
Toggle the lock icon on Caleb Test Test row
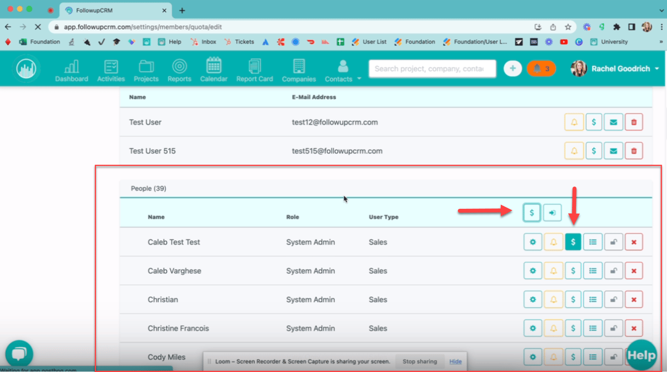(613, 242)
